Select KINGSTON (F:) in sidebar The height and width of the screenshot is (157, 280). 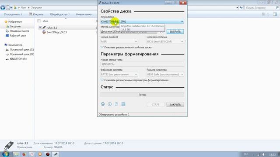click(18, 59)
